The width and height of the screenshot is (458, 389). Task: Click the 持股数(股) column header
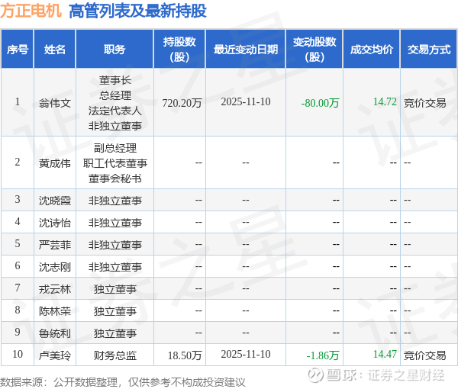pos(179,50)
